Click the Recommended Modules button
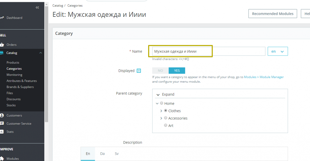This screenshot has width=310, height=161. [x=272, y=14]
